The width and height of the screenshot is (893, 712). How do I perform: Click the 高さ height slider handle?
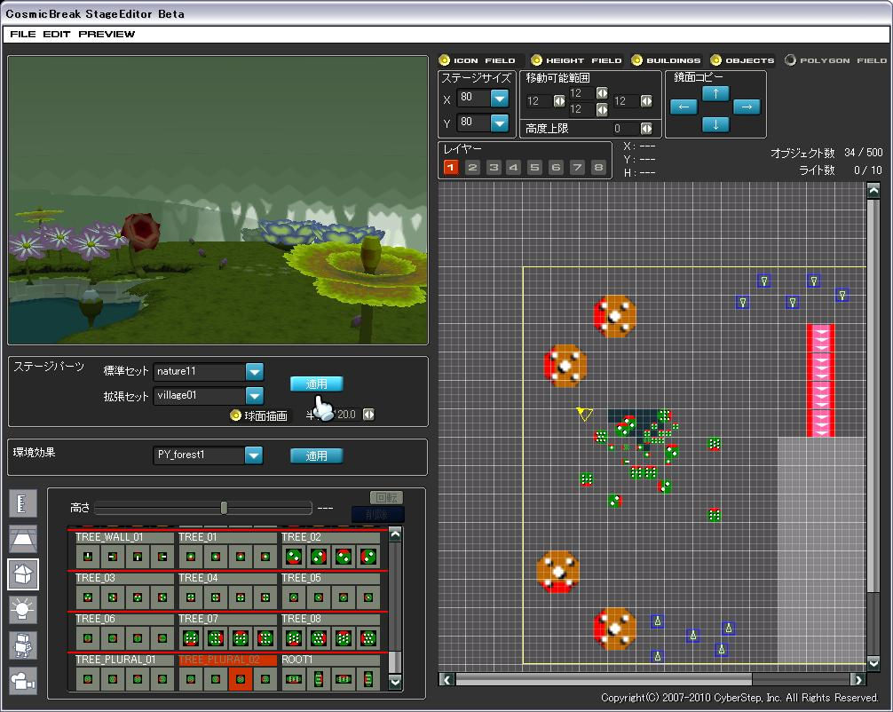[224, 508]
